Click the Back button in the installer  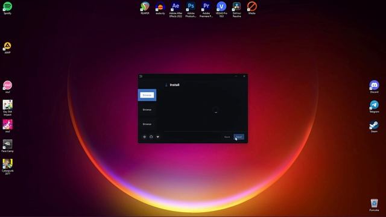(x=227, y=137)
